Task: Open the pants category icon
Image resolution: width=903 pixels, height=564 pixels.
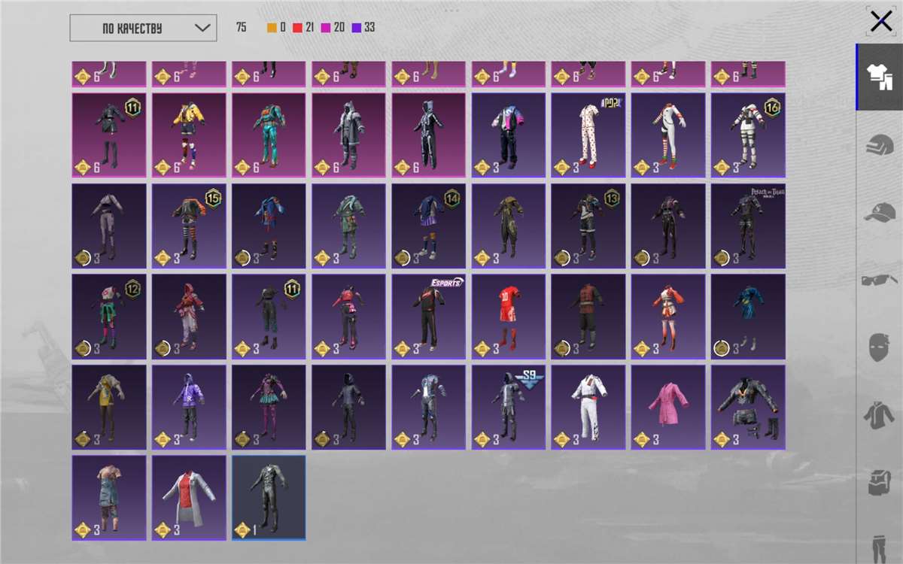Action: (x=879, y=547)
